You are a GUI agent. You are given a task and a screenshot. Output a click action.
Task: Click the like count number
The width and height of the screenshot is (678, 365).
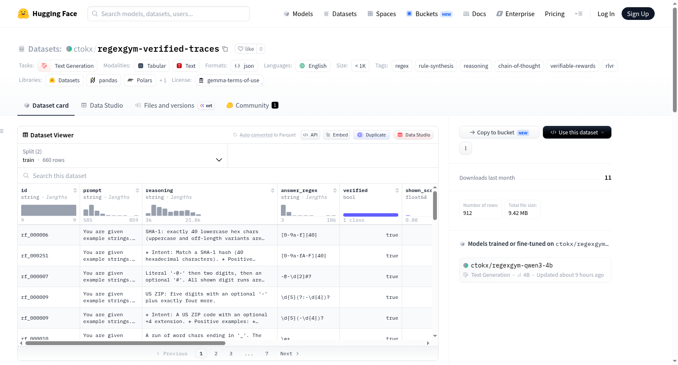[261, 49]
